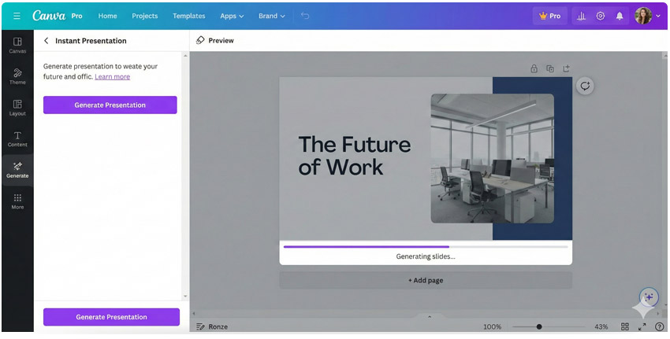
Task: Click the zoom slider handle
Action: [539, 326]
